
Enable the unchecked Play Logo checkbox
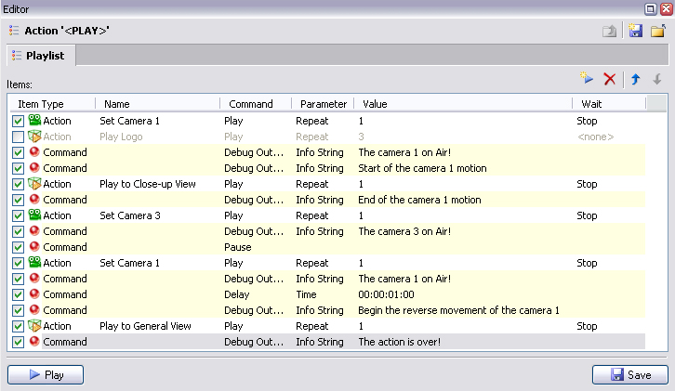pyautogui.click(x=18, y=137)
